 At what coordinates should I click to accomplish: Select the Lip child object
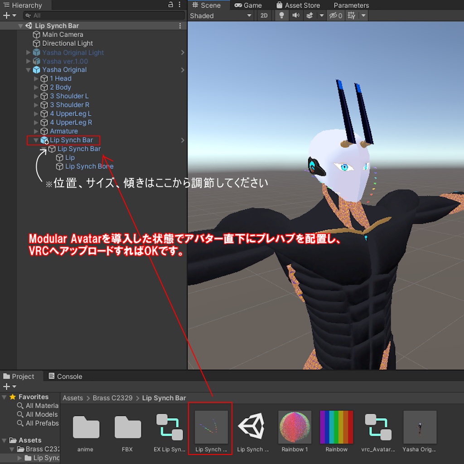(x=70, y=158)
